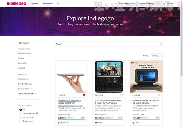Open the Trending sort dropdown
This screenshot has width=183, height=127.
(156, 56)
